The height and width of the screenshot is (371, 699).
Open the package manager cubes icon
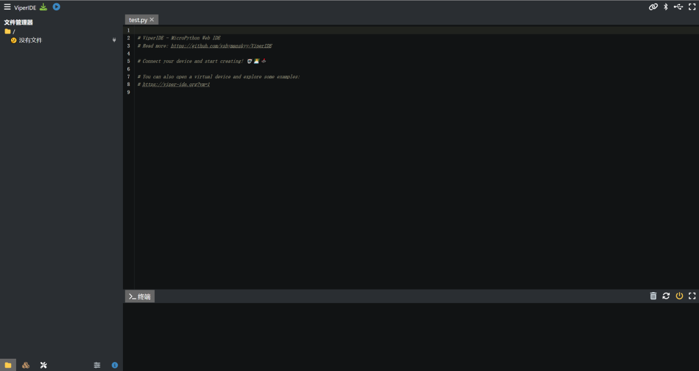click(x=26, y=365)
